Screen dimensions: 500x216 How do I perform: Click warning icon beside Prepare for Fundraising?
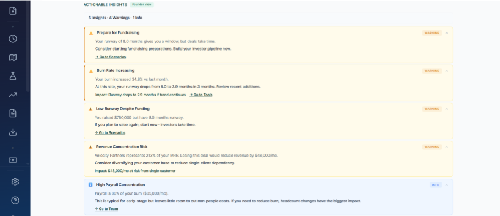click(91, 33)
